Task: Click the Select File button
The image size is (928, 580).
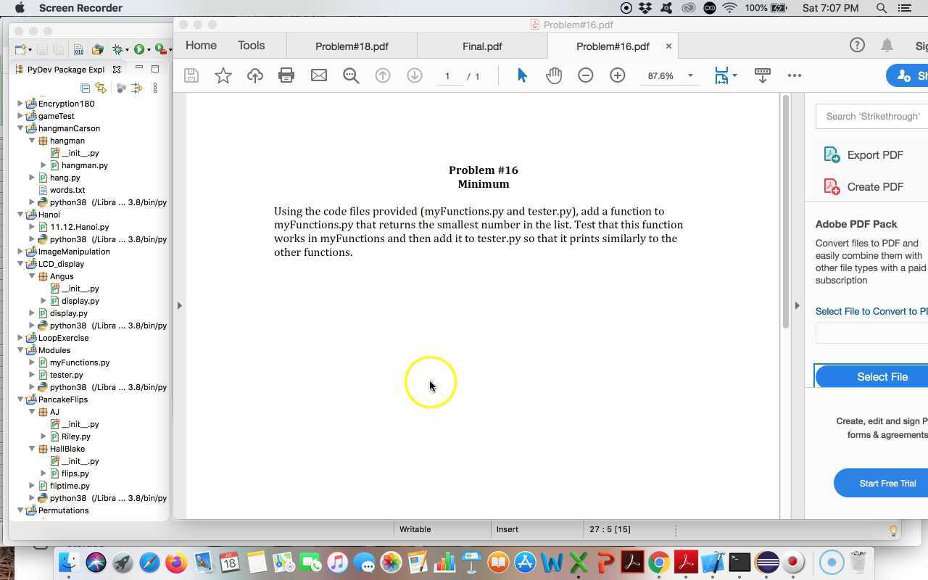Action: coord(881,377)
